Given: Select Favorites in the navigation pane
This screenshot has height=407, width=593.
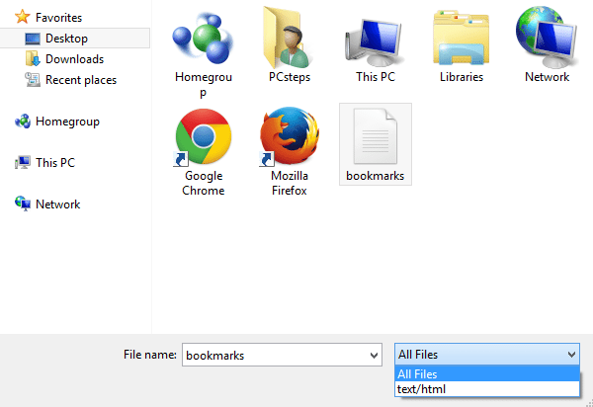Looking at the screenshot, I should pos(58,18).
